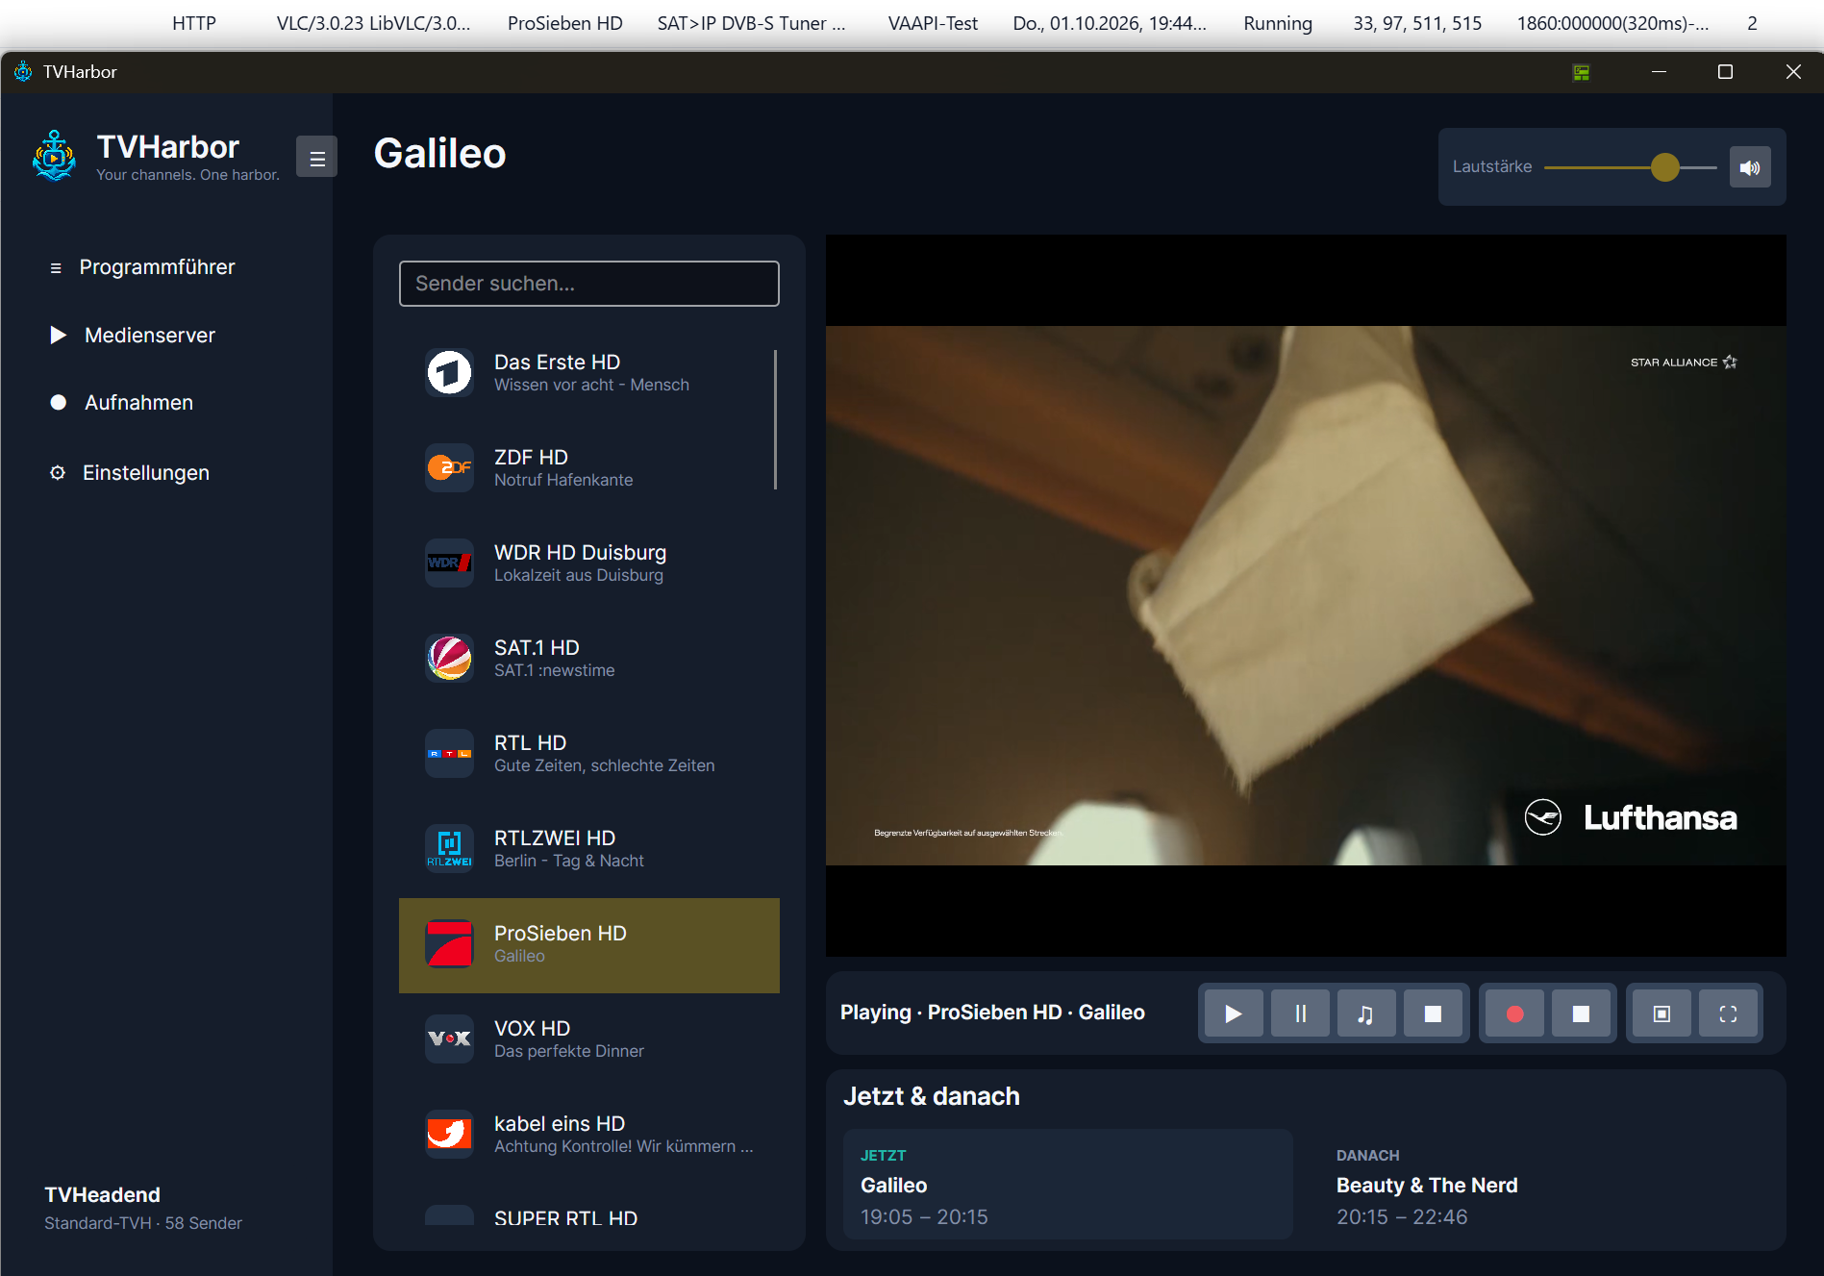Open Medienserver in the sidebar
This screenshot has width=1824, height=1276.
click(x=132, y=336)
